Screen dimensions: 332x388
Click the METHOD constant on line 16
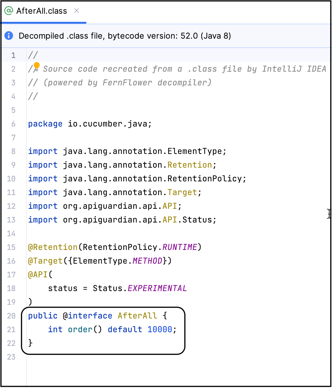(x=147, y=261)
